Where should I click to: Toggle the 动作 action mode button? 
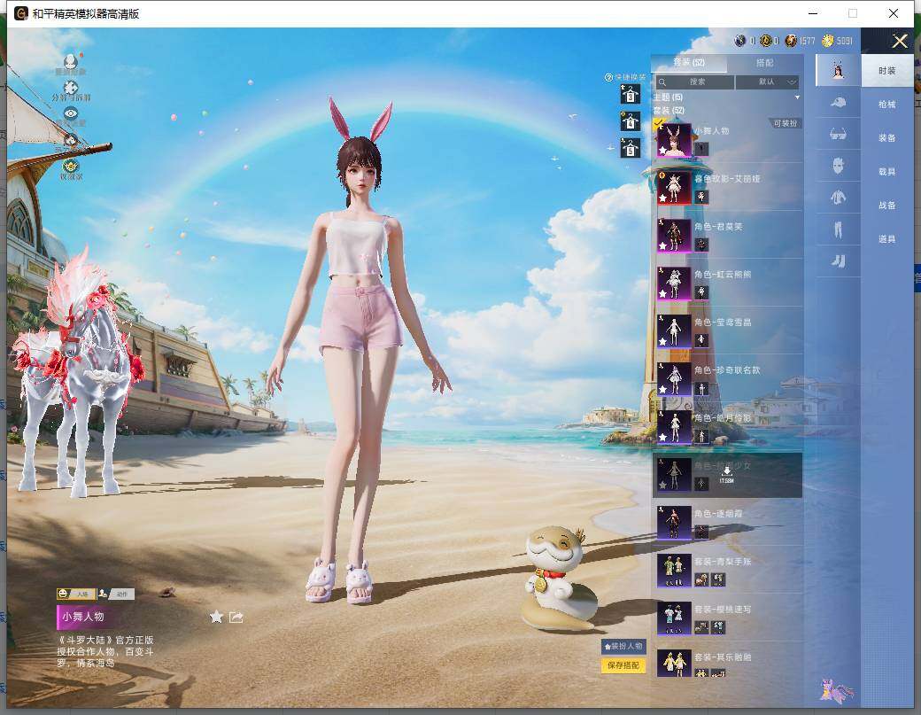pos(116,594)
